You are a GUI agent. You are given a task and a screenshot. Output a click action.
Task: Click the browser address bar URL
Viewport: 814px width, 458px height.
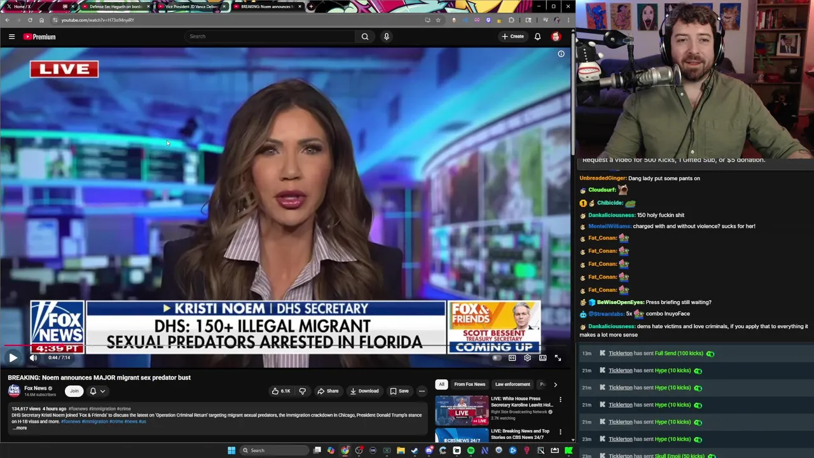[97, 20]
